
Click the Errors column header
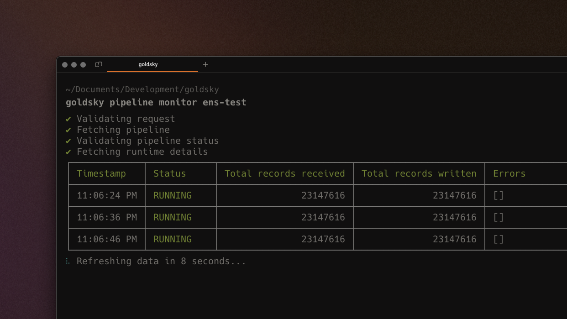[509, 173]
